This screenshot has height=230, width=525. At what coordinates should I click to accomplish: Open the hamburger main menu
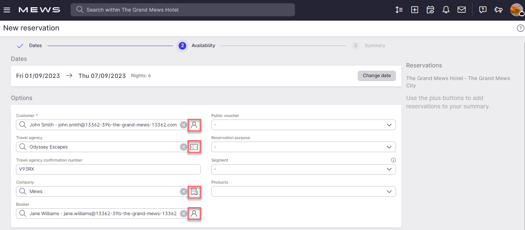coord(7,10)
